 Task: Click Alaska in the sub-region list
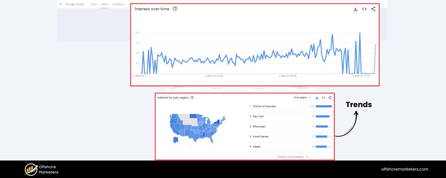(x=257, y=147)
